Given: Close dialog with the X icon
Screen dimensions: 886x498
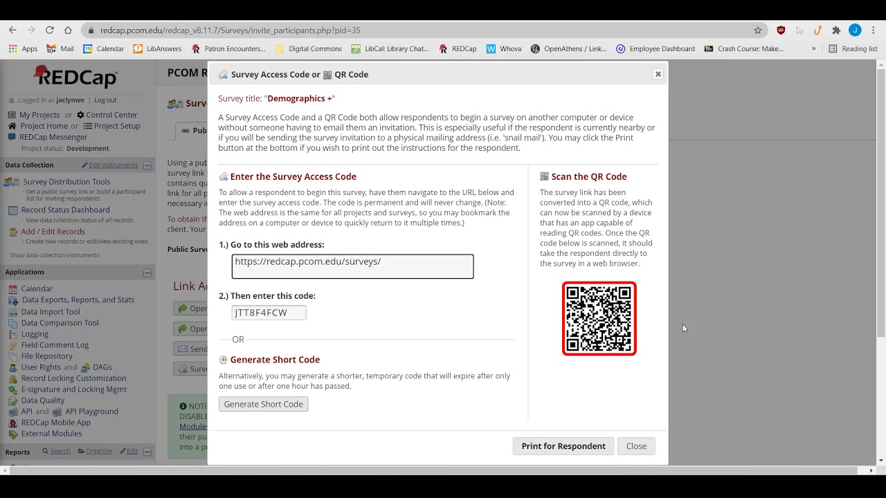Looking at the screenshot, I should point(658,74).
